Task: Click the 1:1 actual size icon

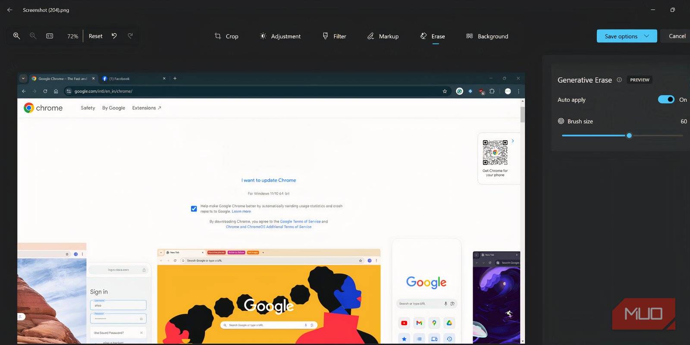Action: tap(50, 36)
